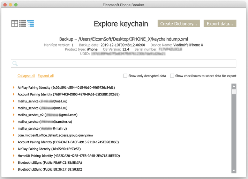248x179 pixels.
Task: Expand the mailru_service rambler.ru entry
Action: (13, 122)
